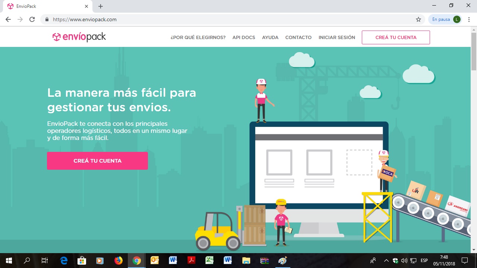Open Task View on the taskbar

coord(45,261)
